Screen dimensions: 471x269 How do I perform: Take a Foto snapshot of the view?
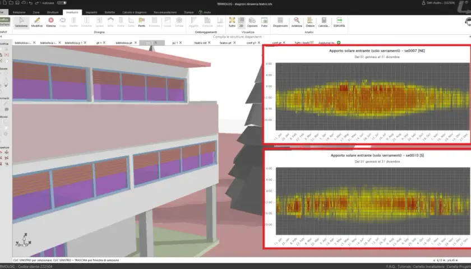(x=264, y=22)
